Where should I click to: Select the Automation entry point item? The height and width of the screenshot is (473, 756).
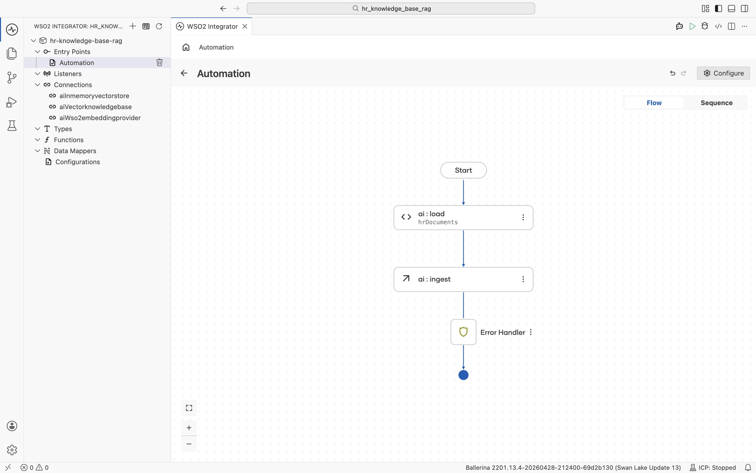[x=97, y=63]
